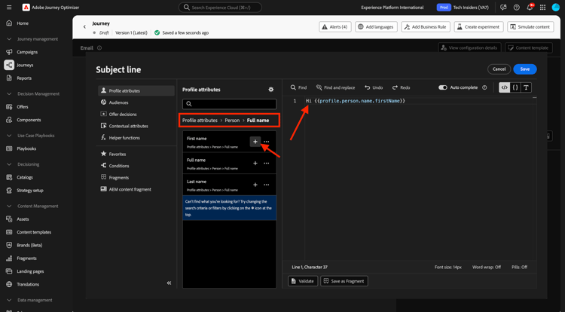The image size is (565, 312).
Task: Select Helper functions in the sidebar
Action: pyautogui.click(x=124, y=138)
